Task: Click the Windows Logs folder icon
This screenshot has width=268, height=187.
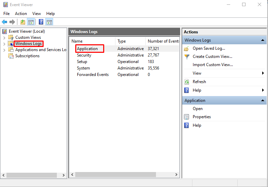Action: [x=11, y=44]
